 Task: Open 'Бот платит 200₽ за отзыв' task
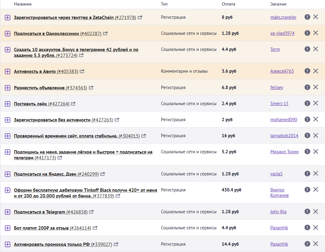click(53, 228)
